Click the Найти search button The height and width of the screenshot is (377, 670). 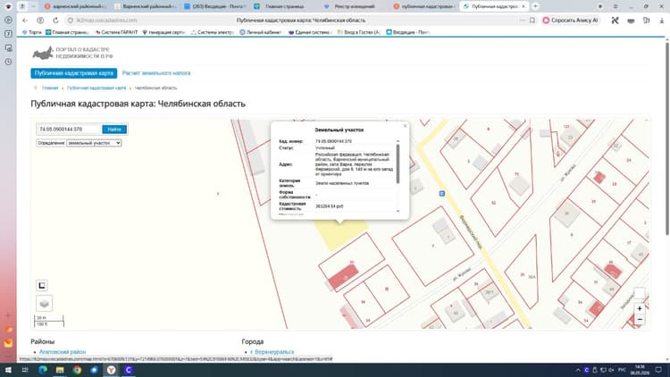coord(114,129)
